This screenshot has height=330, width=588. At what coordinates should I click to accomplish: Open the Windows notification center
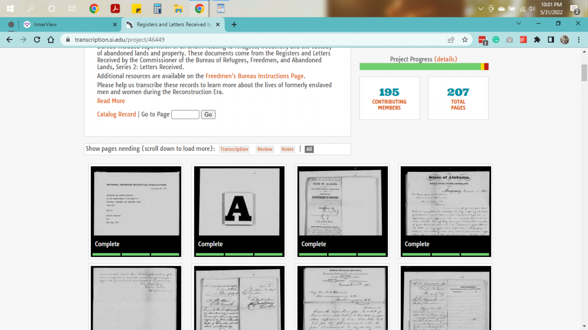coord(575,9)
